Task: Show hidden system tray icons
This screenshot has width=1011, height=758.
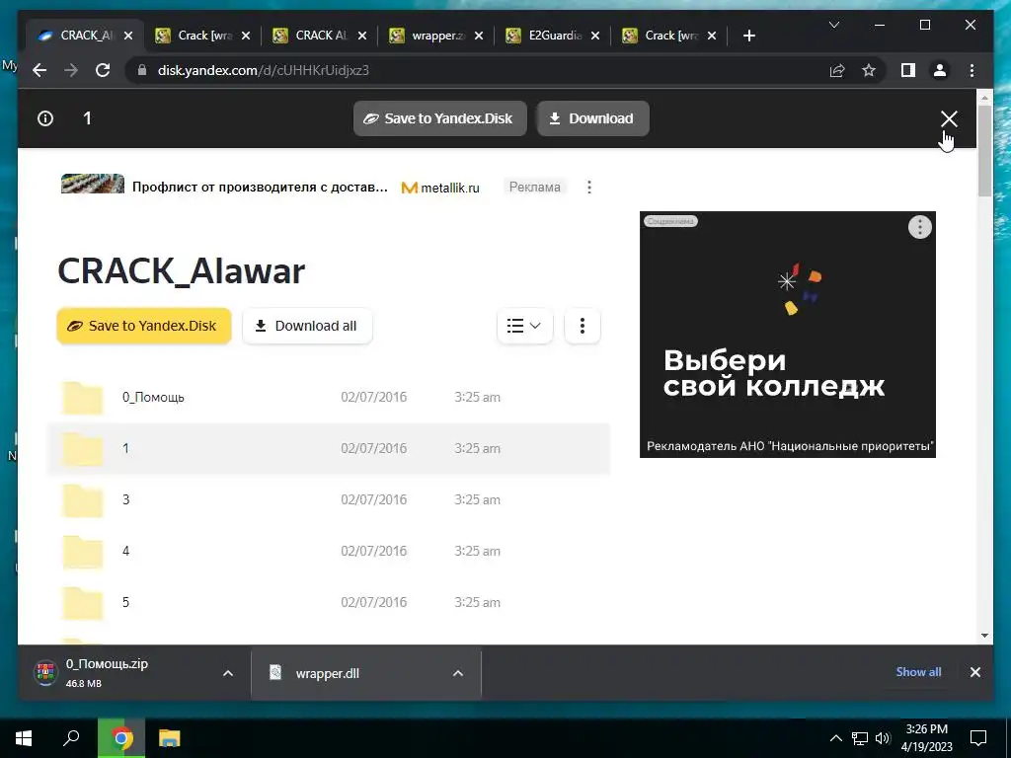Action: tap(835, 738)
